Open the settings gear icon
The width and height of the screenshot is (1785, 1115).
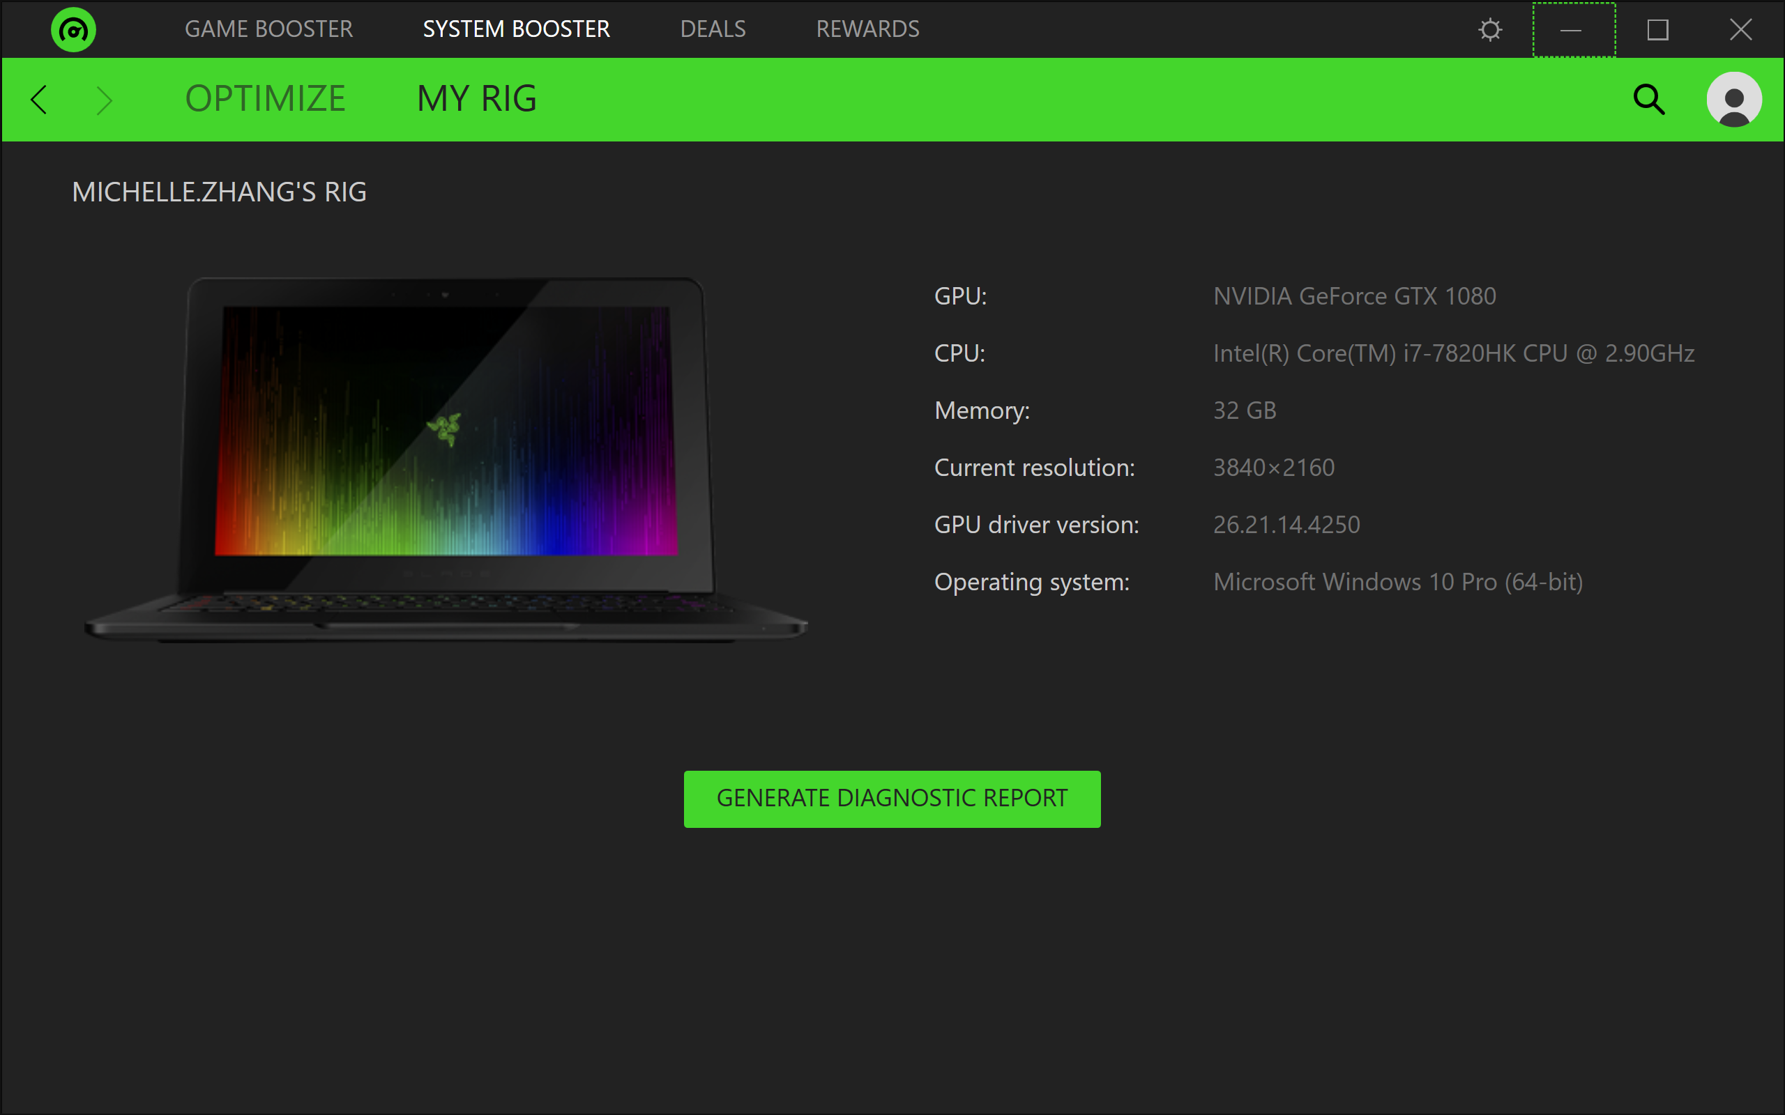(1490, 29)
